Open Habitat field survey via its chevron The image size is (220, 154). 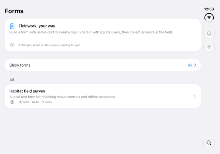coord(194,96)
